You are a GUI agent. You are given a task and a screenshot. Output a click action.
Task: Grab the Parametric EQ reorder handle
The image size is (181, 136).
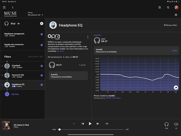(x=2, y=75)
